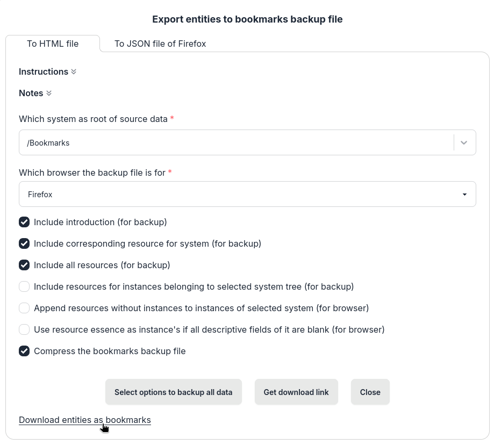
Task: Check Append resources without instances option
Action: 24,308
